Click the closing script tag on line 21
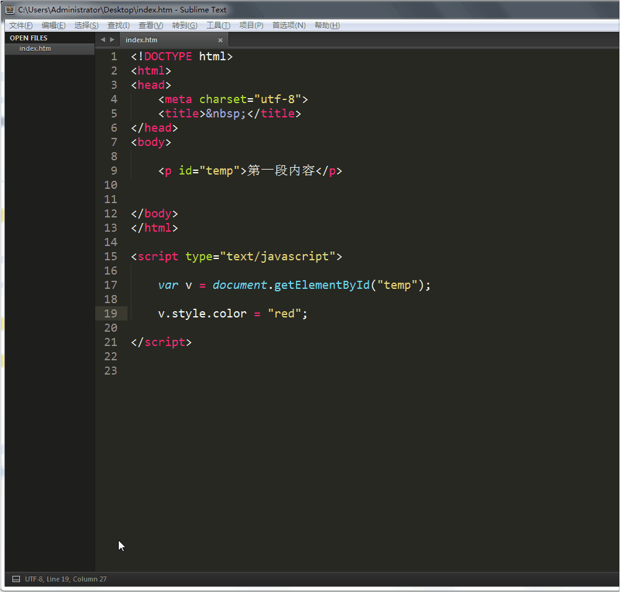The image size is (620, 592). pos(161,342)
